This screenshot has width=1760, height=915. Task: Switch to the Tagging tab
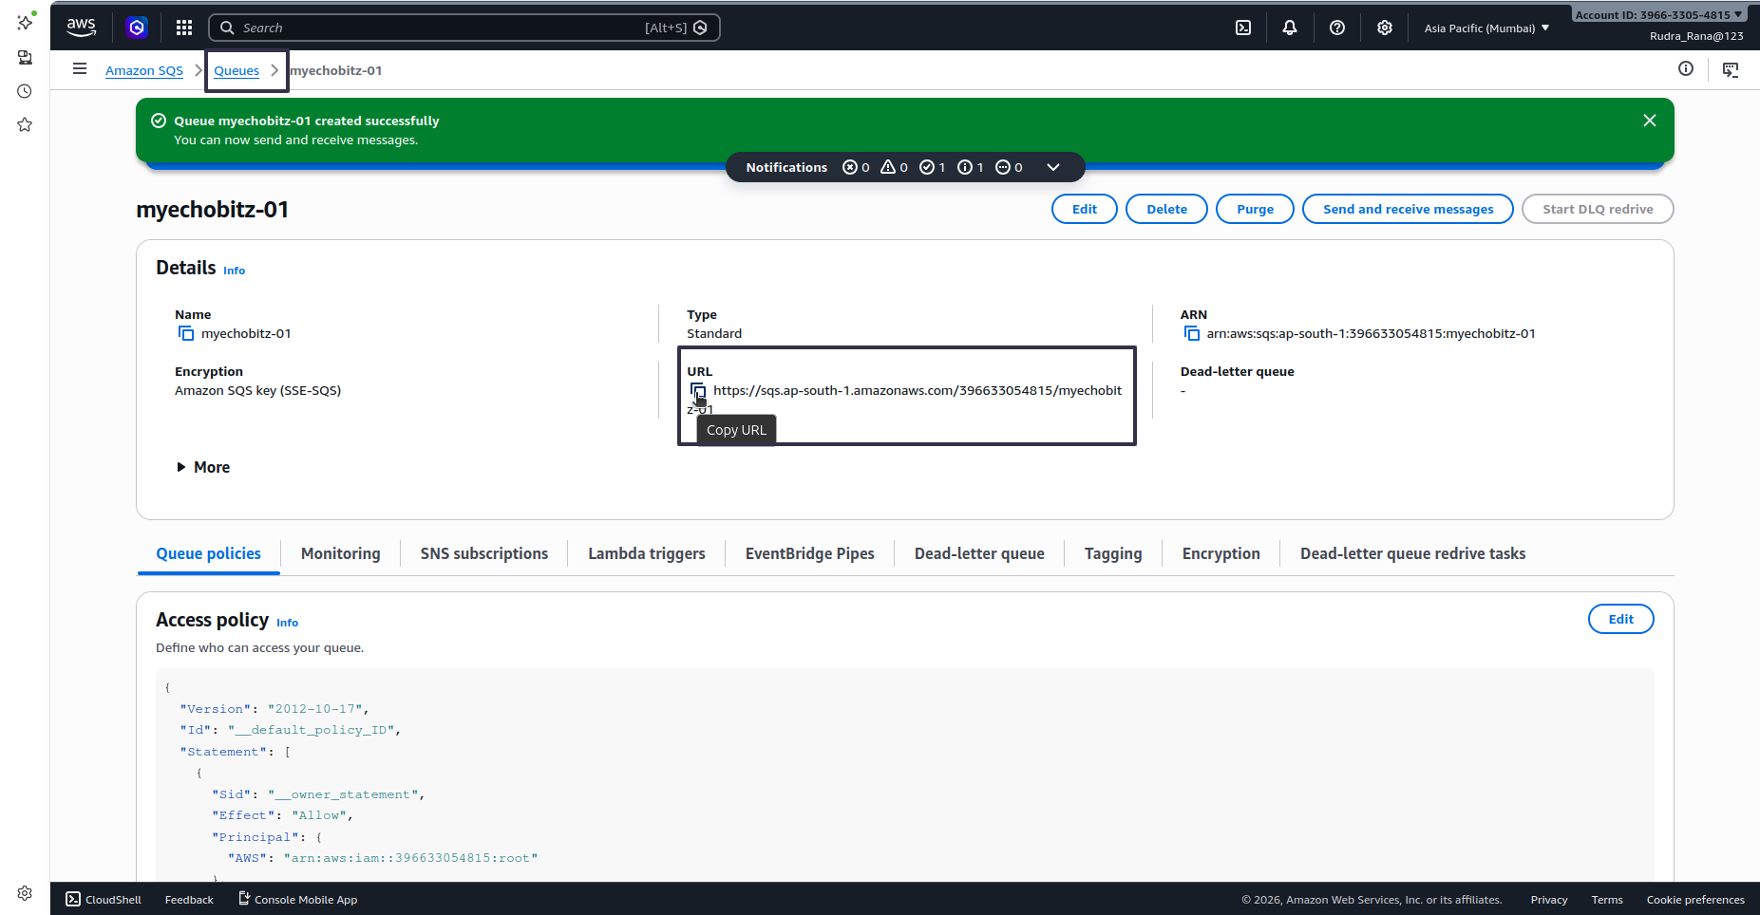1113,553
